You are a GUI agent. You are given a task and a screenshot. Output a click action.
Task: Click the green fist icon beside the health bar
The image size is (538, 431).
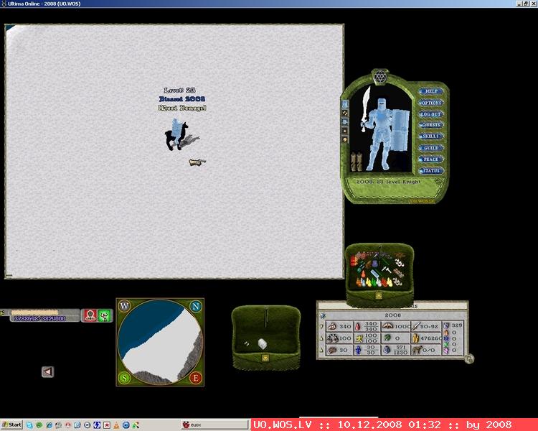click(x=104, y=315)
